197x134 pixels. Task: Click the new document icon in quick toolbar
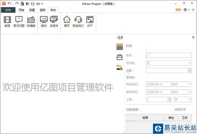pos(22,4)
